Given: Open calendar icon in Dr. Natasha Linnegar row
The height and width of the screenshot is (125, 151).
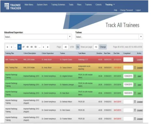Looking at the screenshot, I should pos(135,85).
